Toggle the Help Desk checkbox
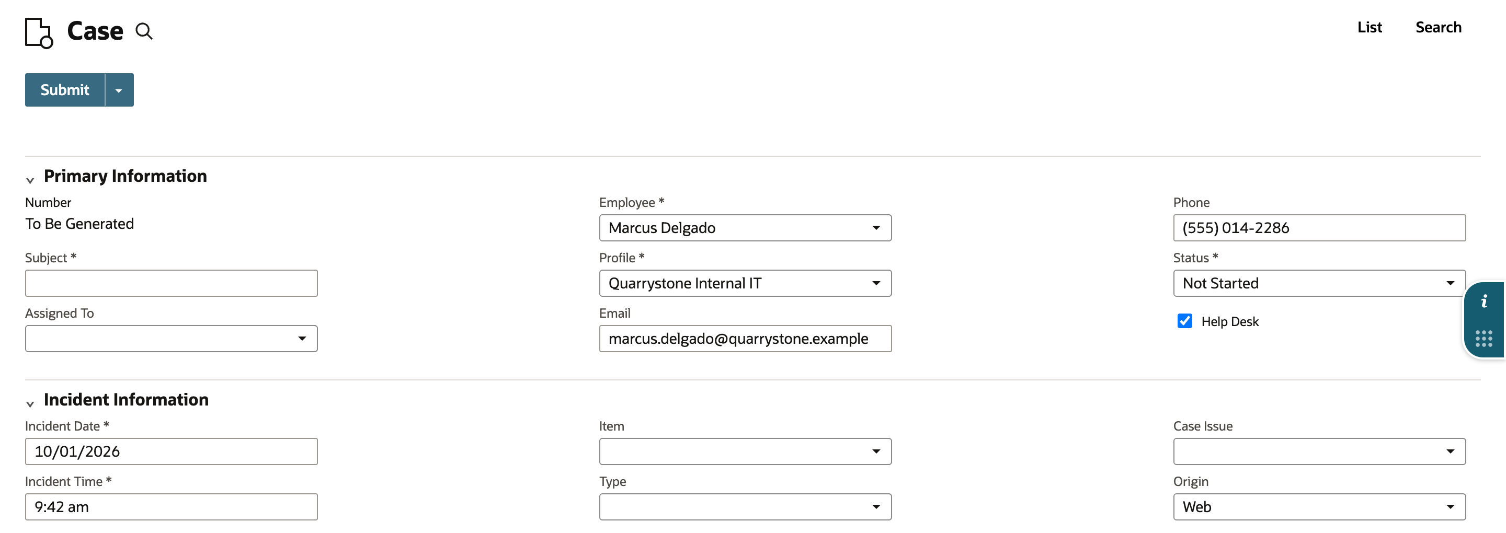This screenshot has height=533, width=1506. (x=1184, y=321)
